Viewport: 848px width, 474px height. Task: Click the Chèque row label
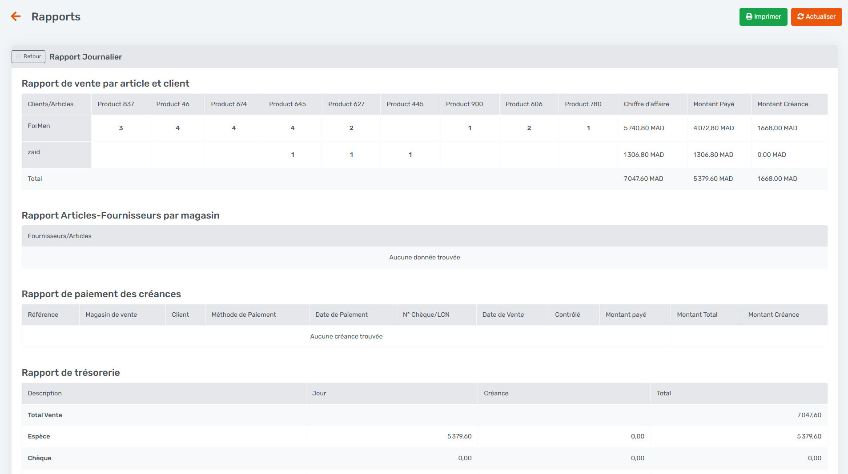tap(40, 458)
